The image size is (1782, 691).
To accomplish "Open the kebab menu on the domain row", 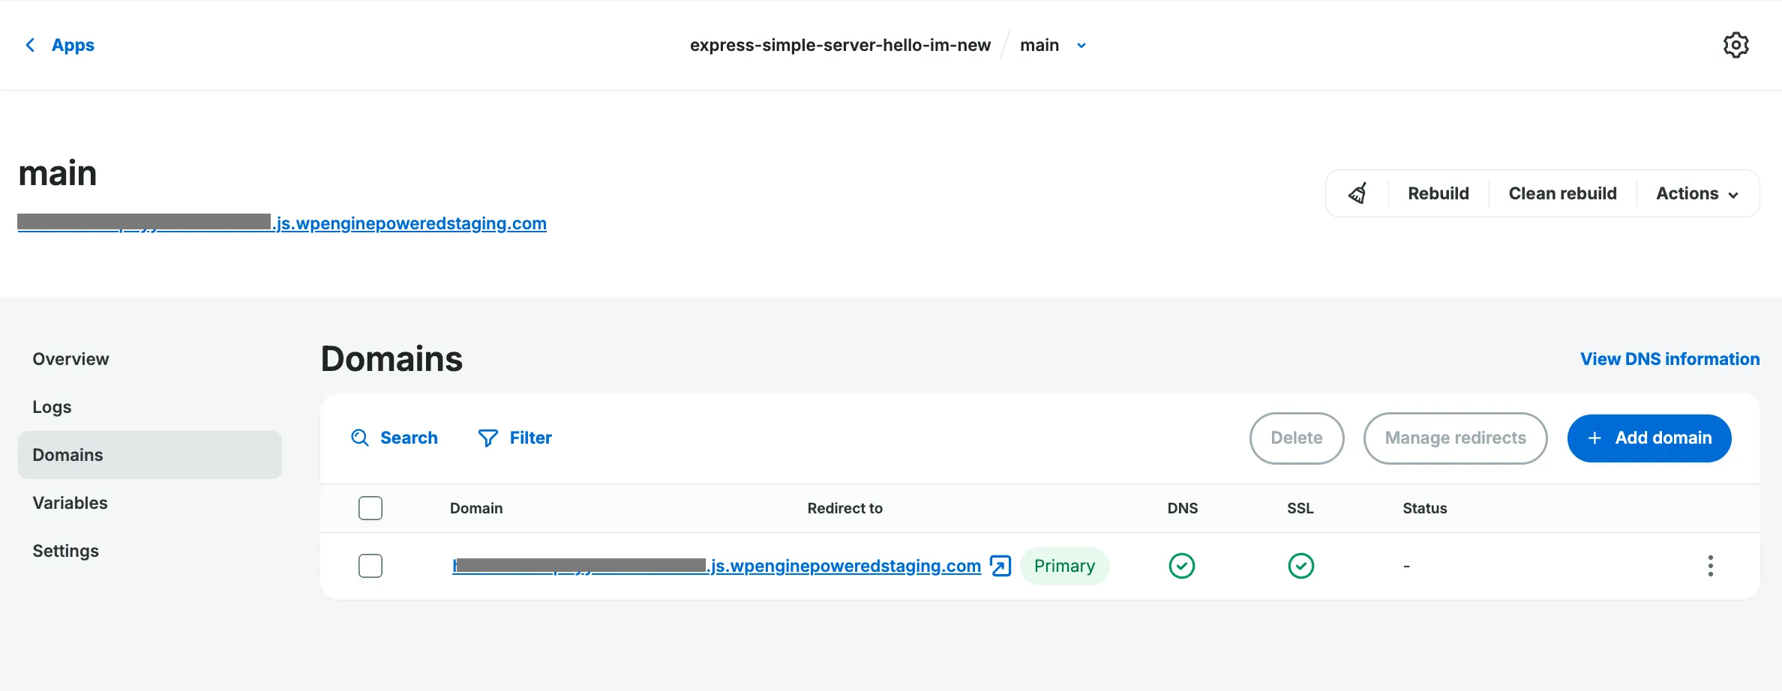I will tap(1711, 566).
